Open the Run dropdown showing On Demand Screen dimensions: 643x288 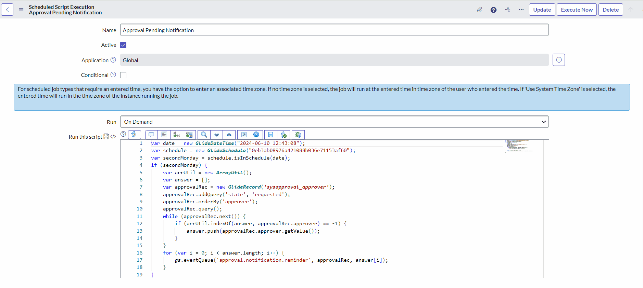pyautogui.click(x=334, y=122)
